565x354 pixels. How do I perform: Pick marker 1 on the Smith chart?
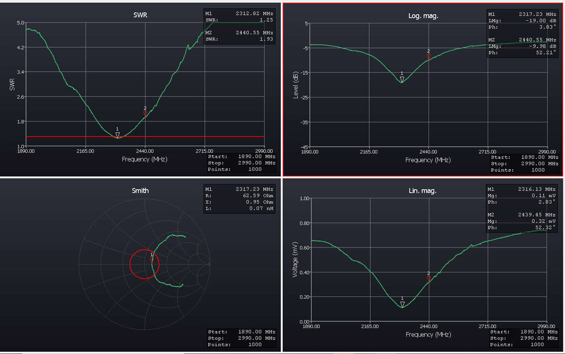tap(152, 259)
